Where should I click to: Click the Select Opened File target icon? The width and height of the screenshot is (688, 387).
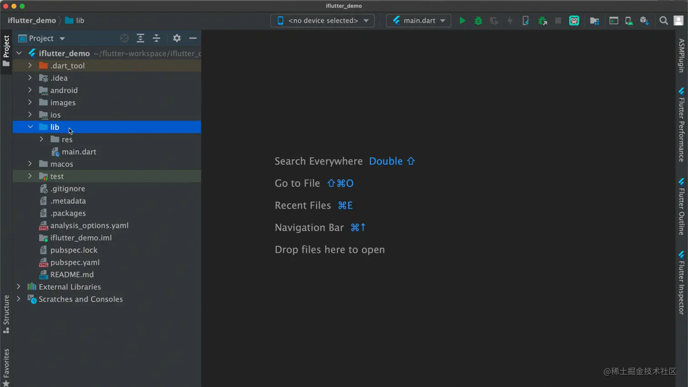tap(124, 38)
